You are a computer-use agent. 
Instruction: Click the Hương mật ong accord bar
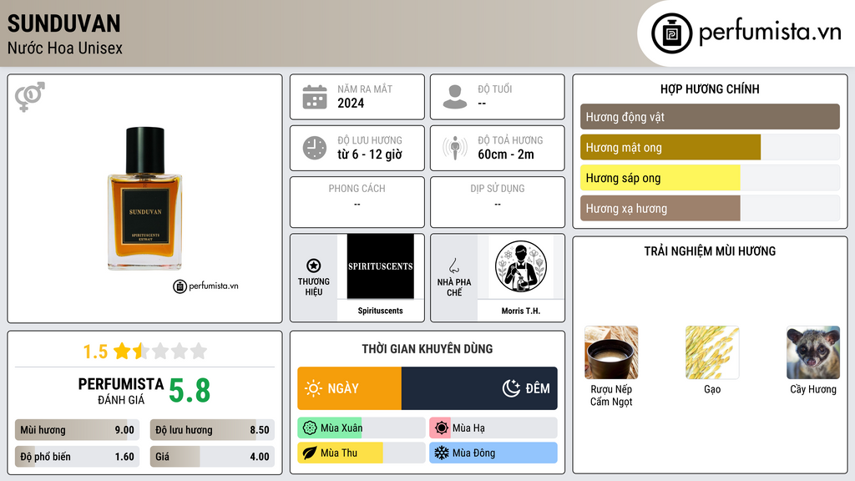(x=710, y=147)
